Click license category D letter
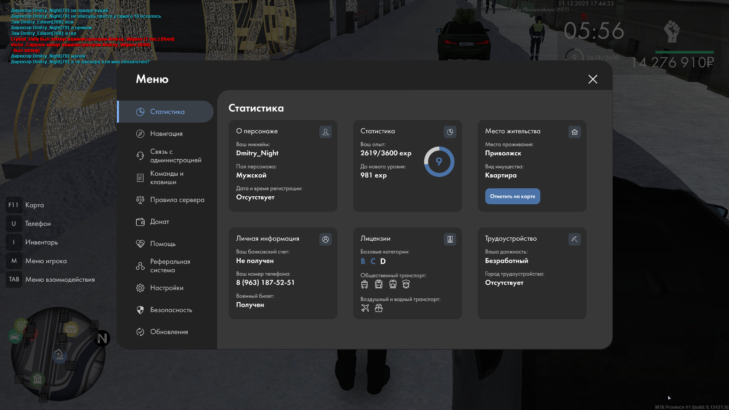 tap(383, 261)
